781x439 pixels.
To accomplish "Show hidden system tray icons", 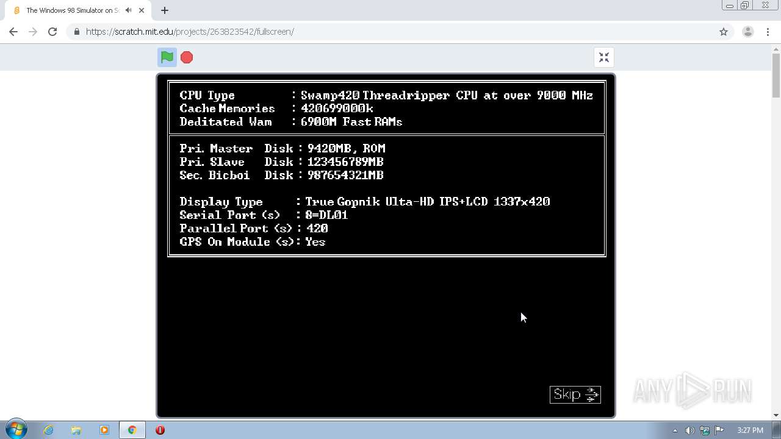I will (x=675, y=430).
